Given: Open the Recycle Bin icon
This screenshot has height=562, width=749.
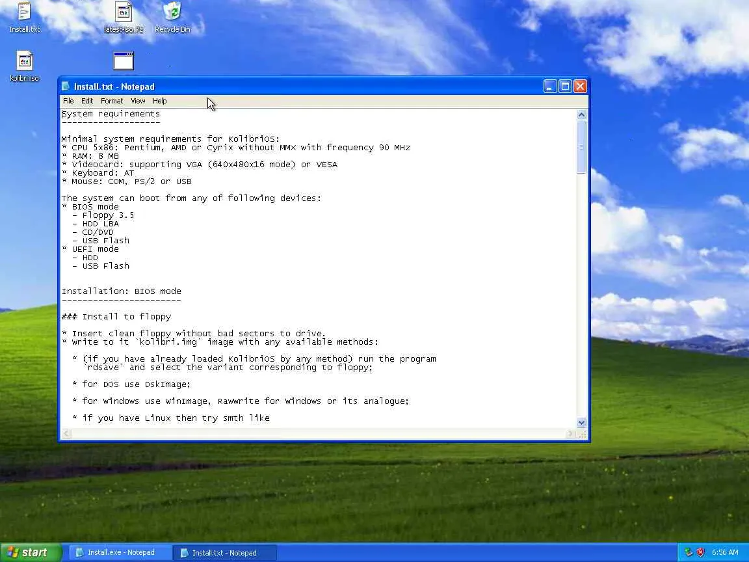Looking at the screenshot, I should pos(172,18).
